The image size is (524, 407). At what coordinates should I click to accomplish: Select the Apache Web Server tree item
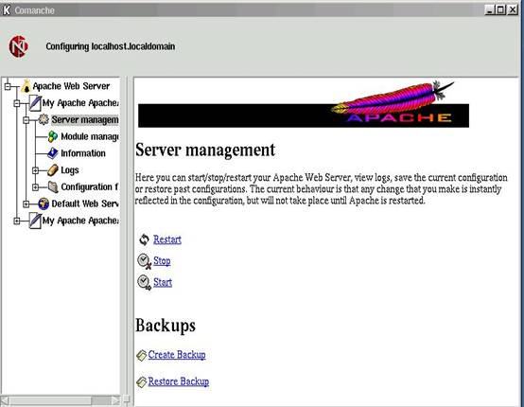(71, 86)
